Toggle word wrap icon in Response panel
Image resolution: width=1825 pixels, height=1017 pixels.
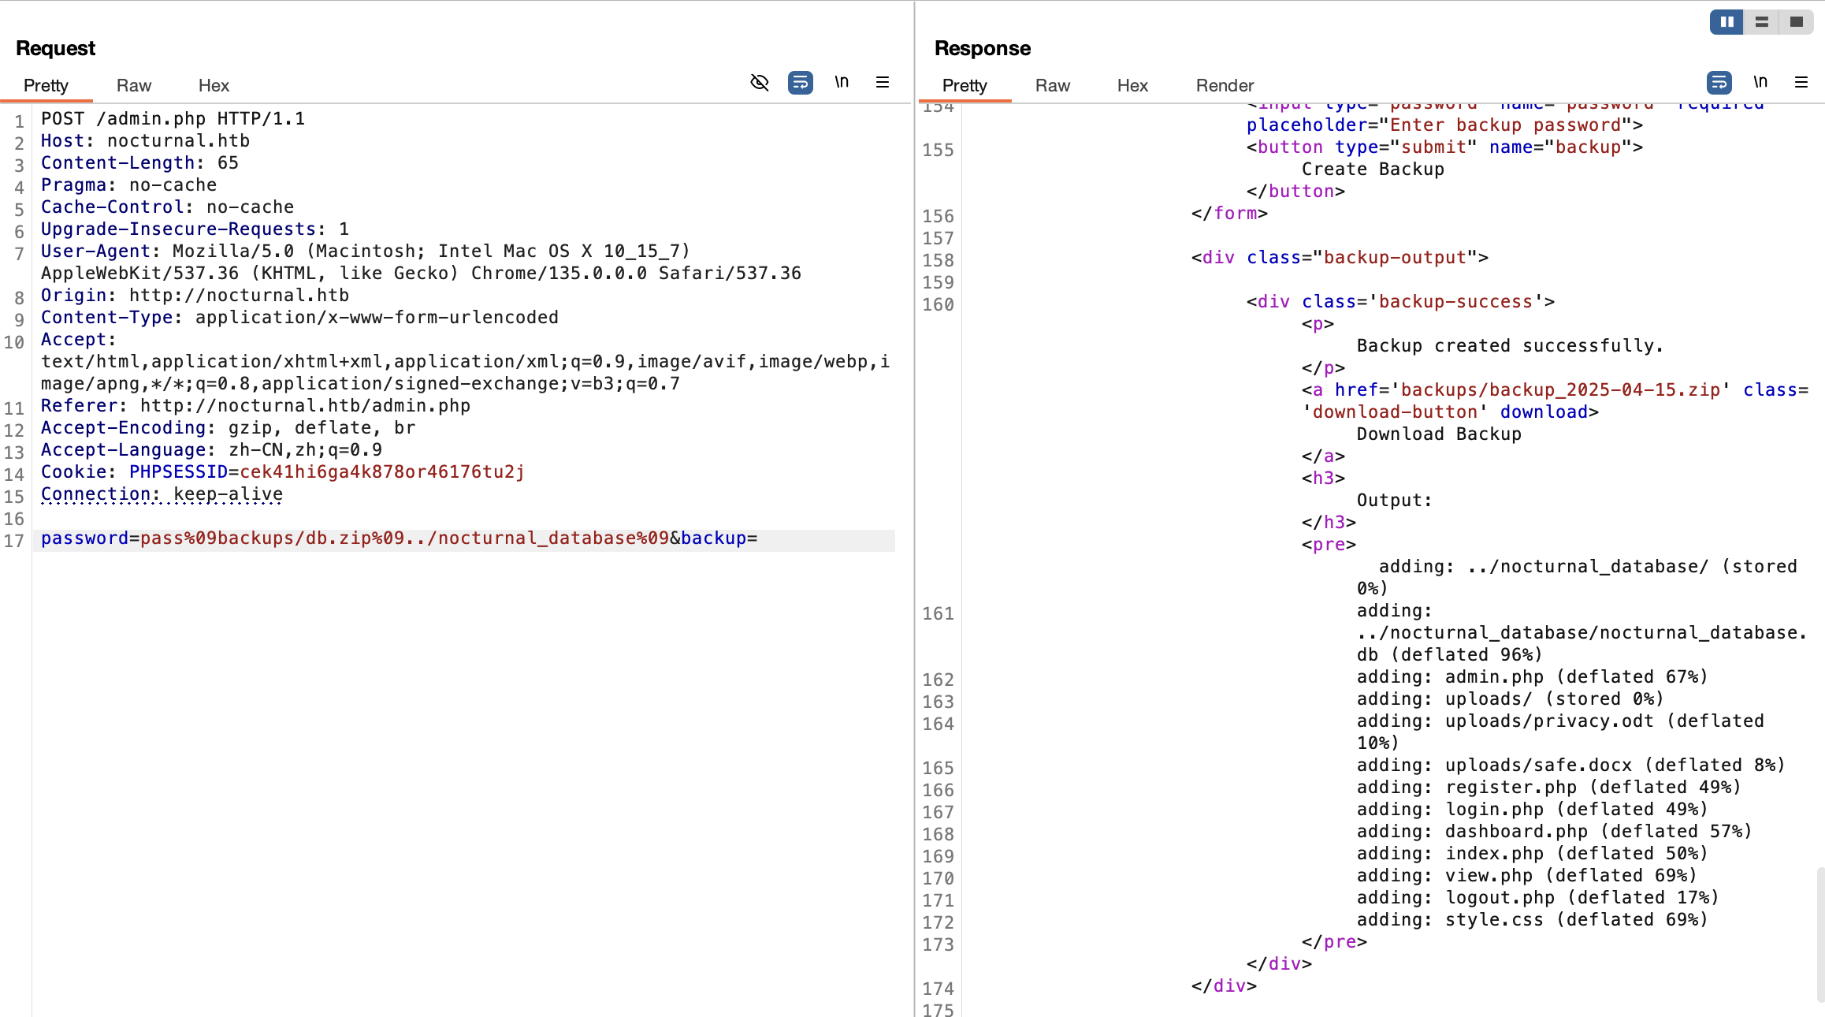(1719, 82)
